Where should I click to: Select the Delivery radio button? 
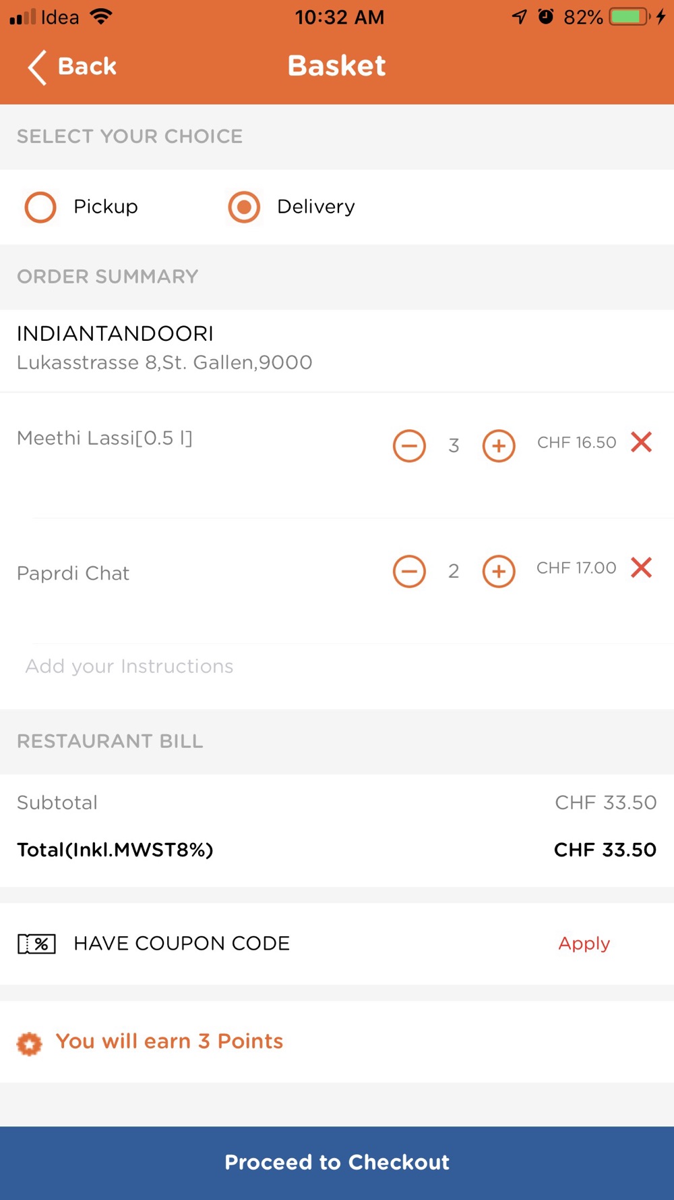pos(244,207)
